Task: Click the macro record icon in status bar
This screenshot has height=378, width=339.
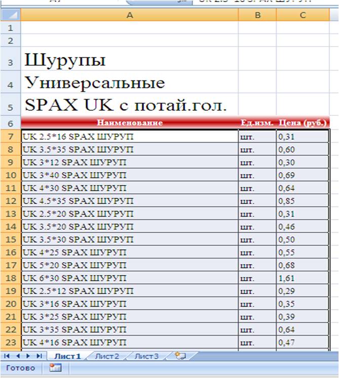Action: click(55, 368)
